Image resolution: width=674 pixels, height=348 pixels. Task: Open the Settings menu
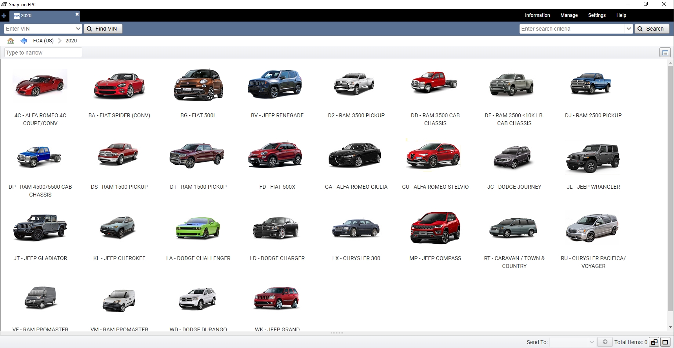[597, 15]
